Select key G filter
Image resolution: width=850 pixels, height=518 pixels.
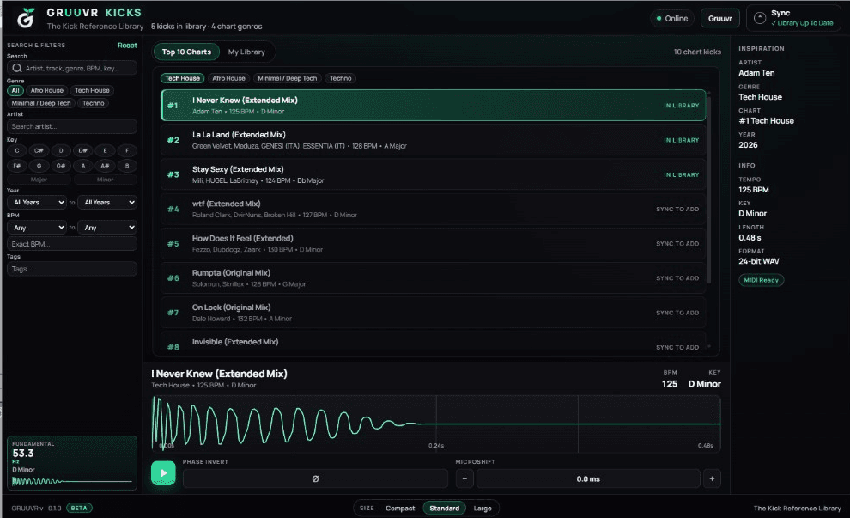39,166
